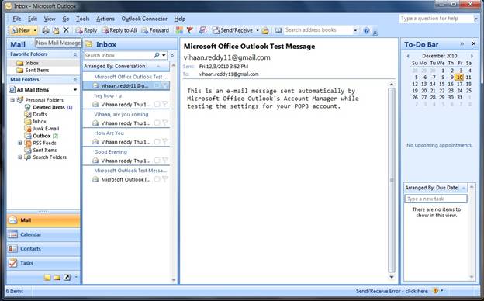This screenshot has width=484, height=301.
Task: Delete the message with the X icon
Action: click(x=66, y=30)
